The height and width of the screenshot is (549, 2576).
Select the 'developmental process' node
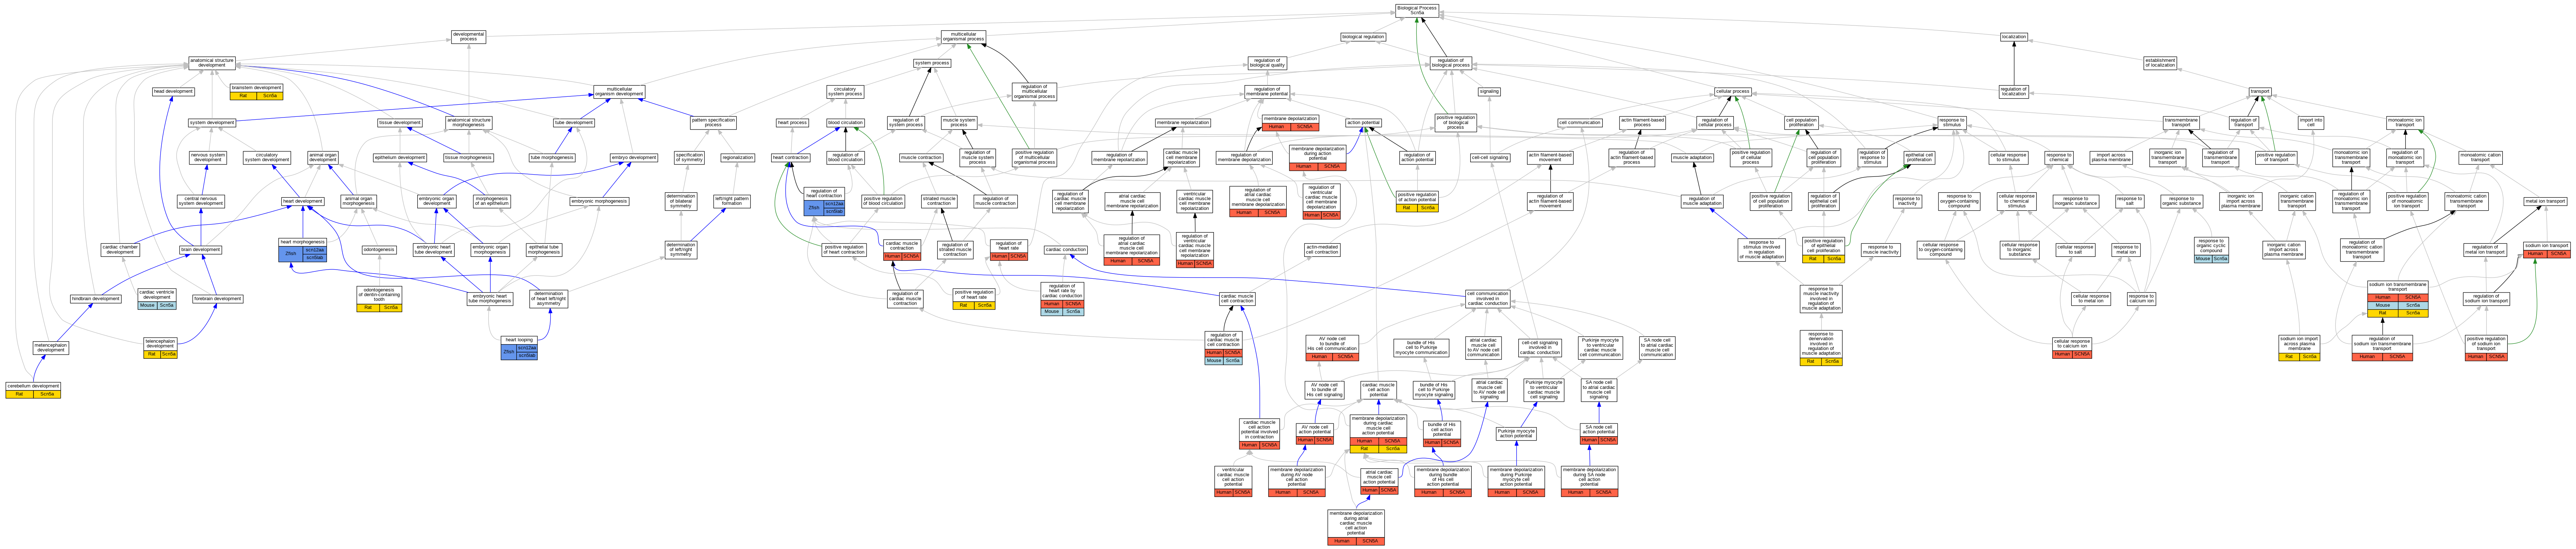pyautogui.click(x=468, y=37)
